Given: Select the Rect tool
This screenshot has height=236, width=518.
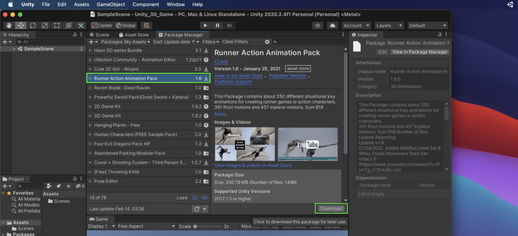Looking at the screenshot, I should [x=57, y=25].
